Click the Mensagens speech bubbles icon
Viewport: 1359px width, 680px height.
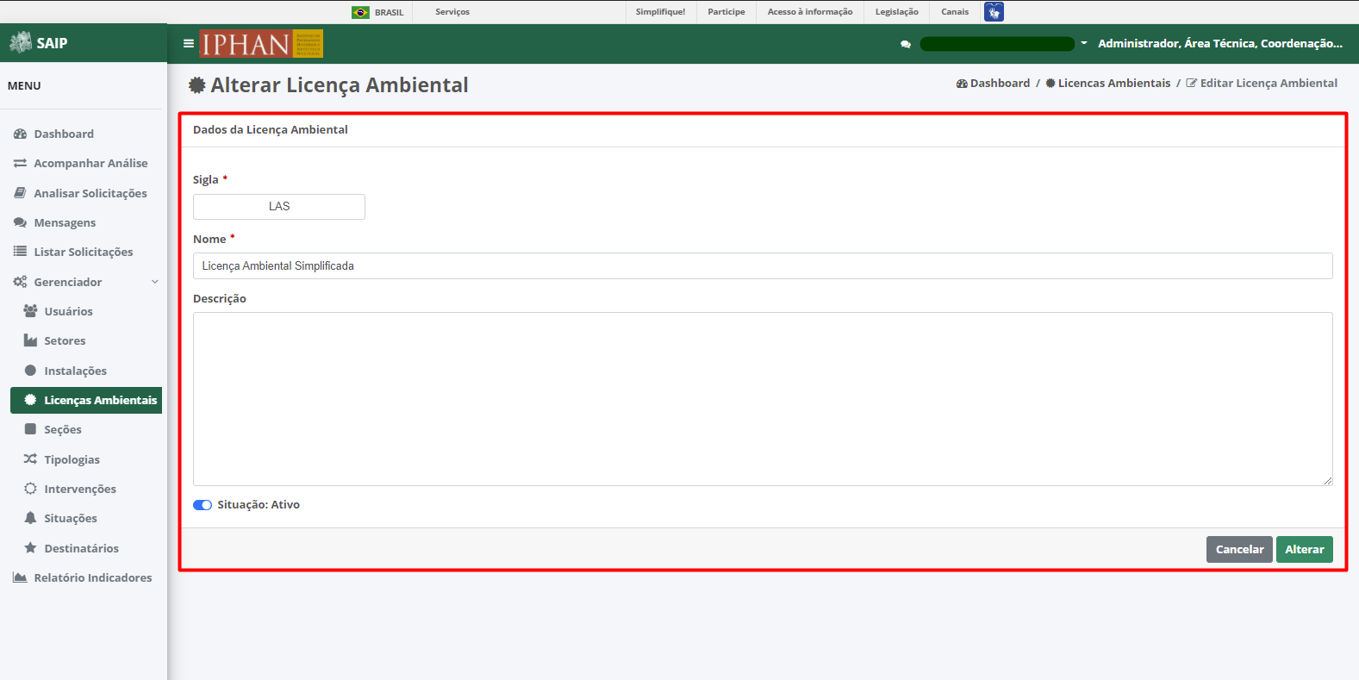pos(20,222)
